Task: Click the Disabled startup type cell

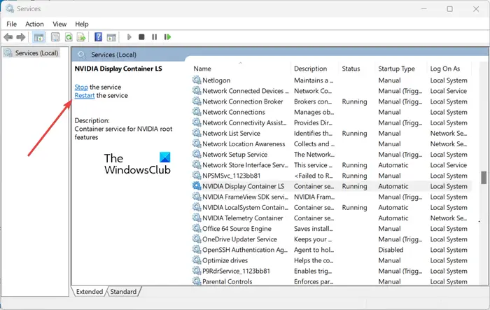Action: [x=391, y=250]
